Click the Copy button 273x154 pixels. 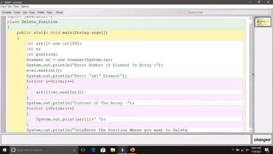click(x=32, y=12)
